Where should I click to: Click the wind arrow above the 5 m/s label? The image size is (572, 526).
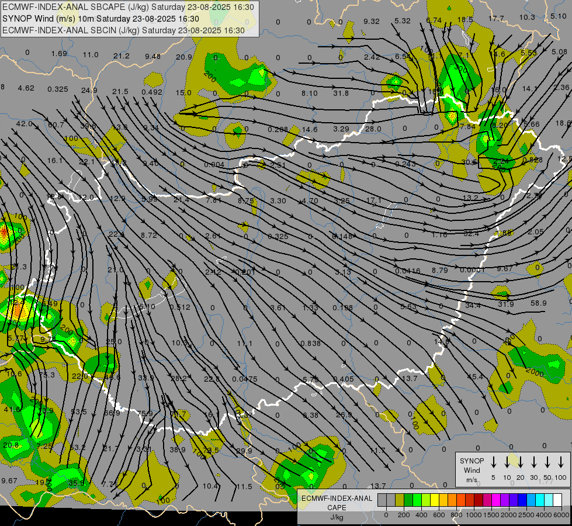coord(493,462)
